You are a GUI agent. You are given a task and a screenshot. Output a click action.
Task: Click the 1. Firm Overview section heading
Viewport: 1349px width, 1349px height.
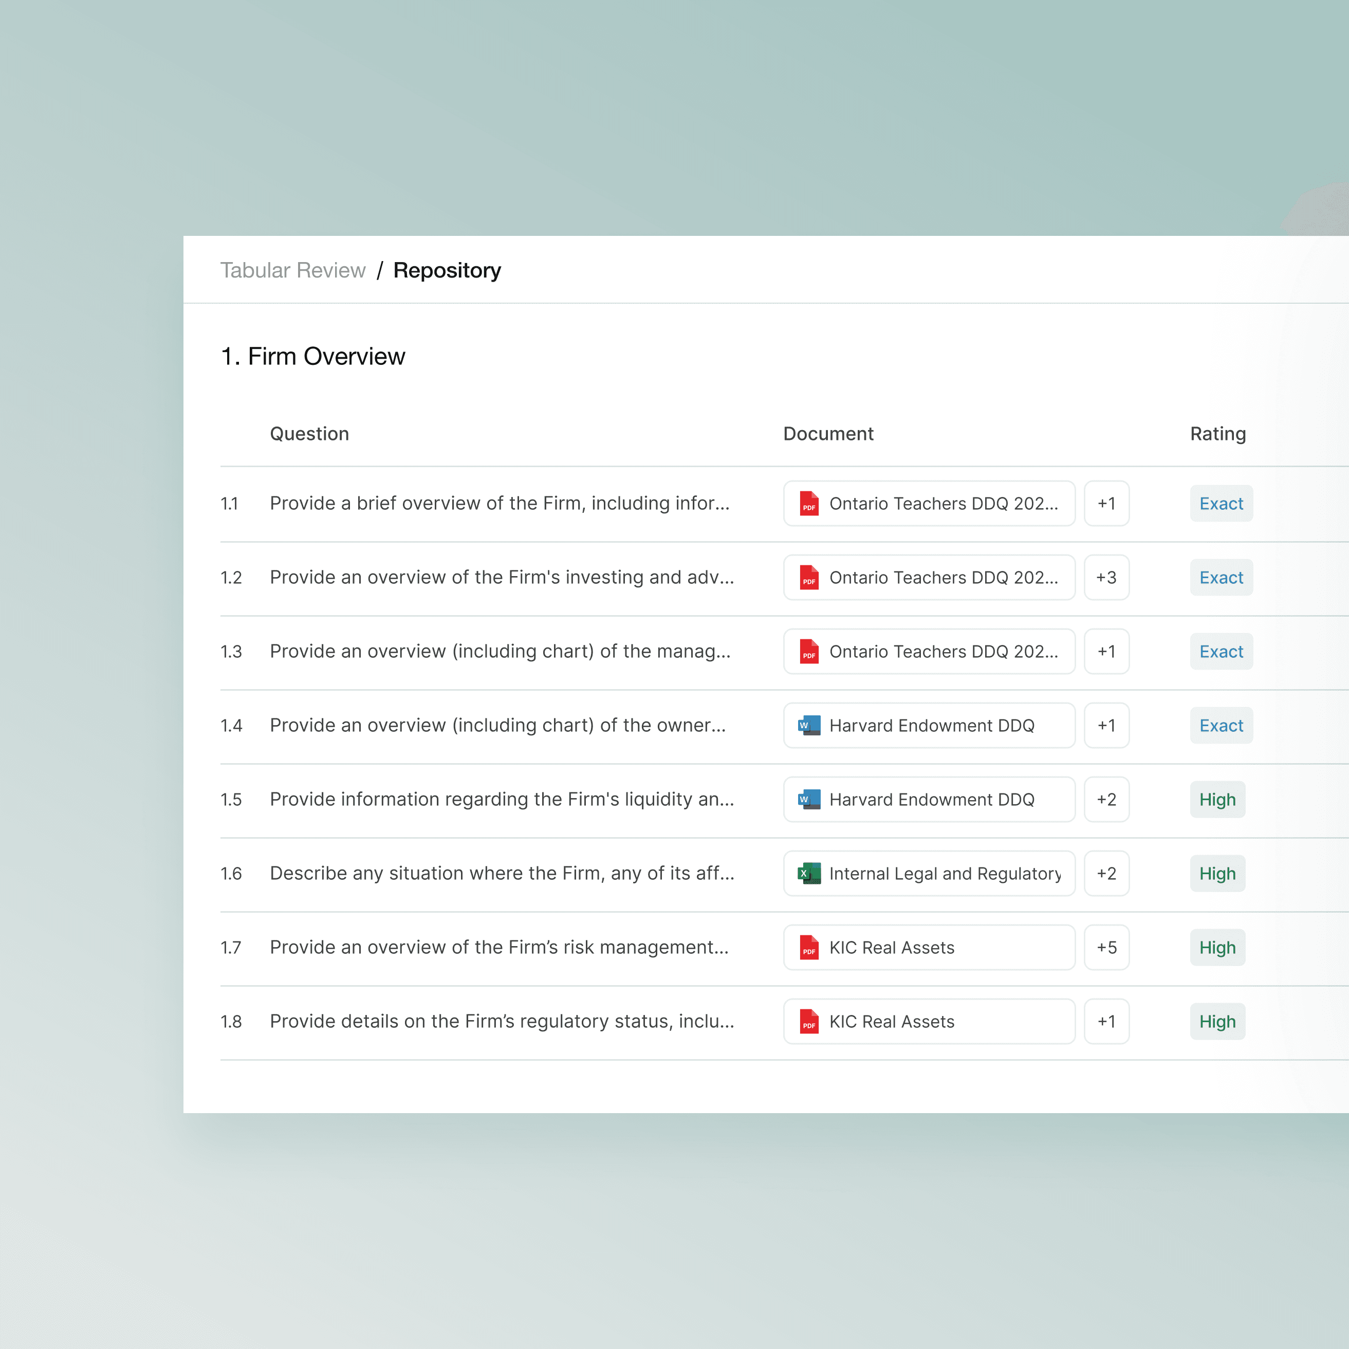tap(313, 356)
